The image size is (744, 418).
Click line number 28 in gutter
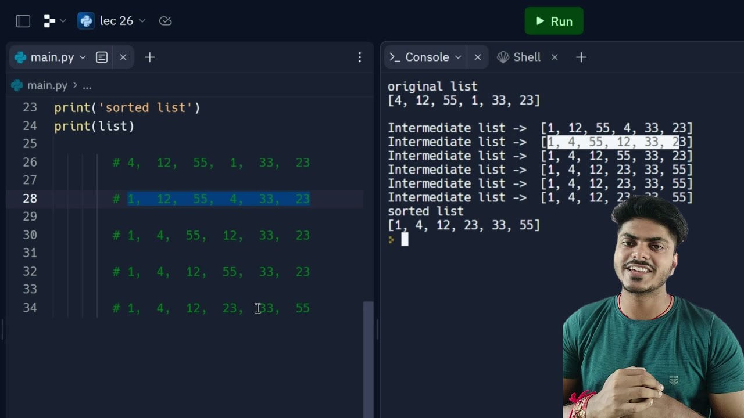click(30, 199)
